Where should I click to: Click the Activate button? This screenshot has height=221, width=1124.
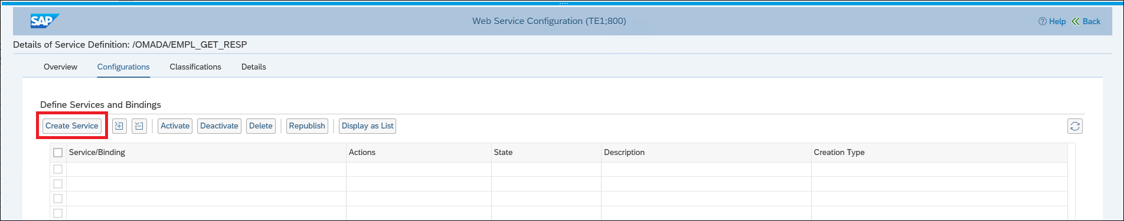click(x=175, y=126)
